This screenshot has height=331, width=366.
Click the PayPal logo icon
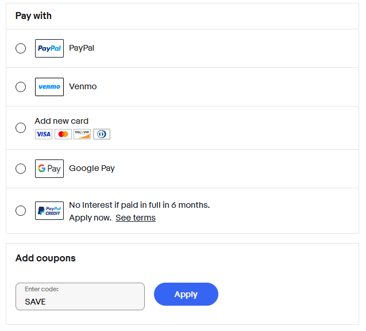pyautogui.click(x=49, y=48)
